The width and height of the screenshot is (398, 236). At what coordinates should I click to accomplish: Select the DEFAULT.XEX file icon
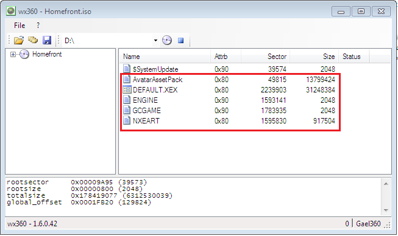127,89
